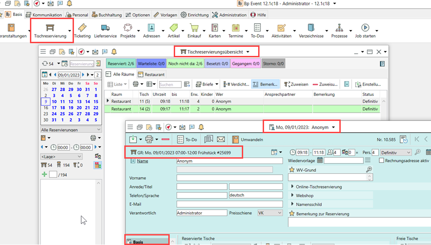Select day 15 in the calendar
Screen dimensions: 431x245
tap(96, 102)
